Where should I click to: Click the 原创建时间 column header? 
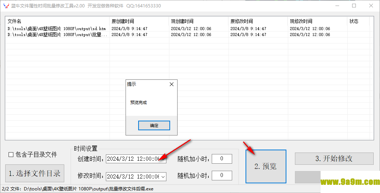click(139, 21)
